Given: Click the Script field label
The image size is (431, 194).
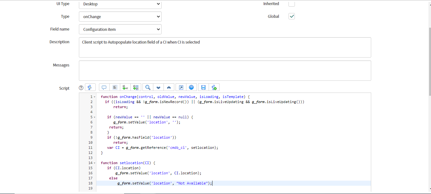Looking at the screenshot, I should point(64,88).
